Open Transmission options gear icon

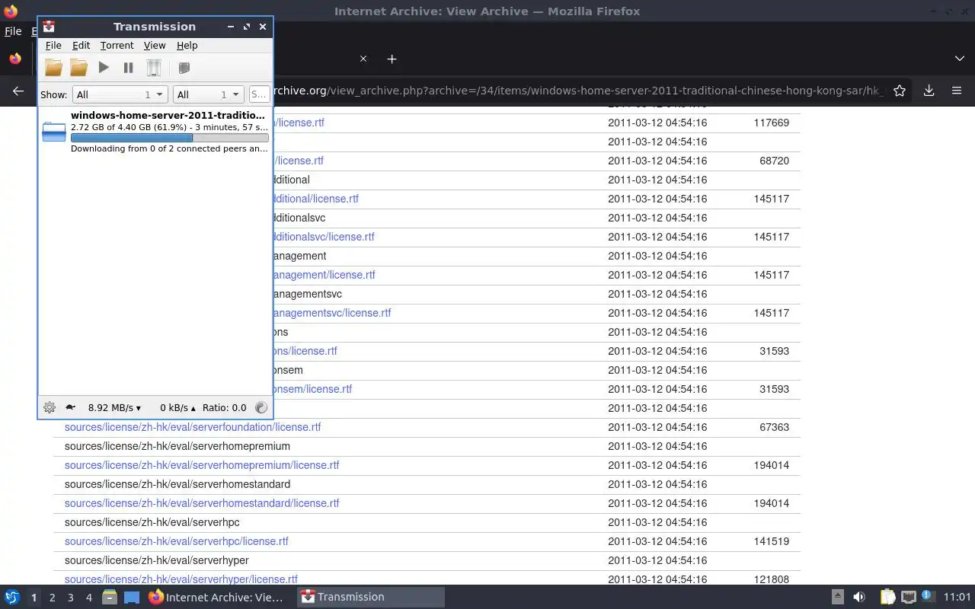(x=50, y=407)
